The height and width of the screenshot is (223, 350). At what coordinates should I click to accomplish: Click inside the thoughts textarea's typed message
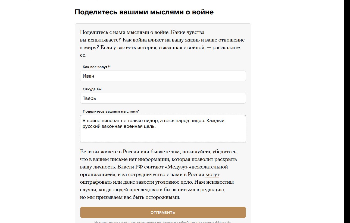[154, 123]
